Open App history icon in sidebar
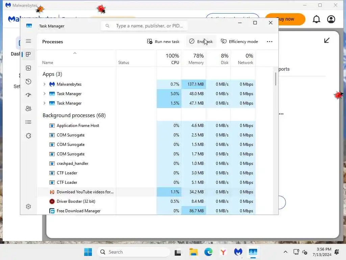This screenshot has height=260, width=346. coord(28,82)
